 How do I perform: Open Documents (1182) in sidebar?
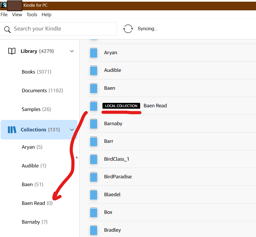click(42, 91)
